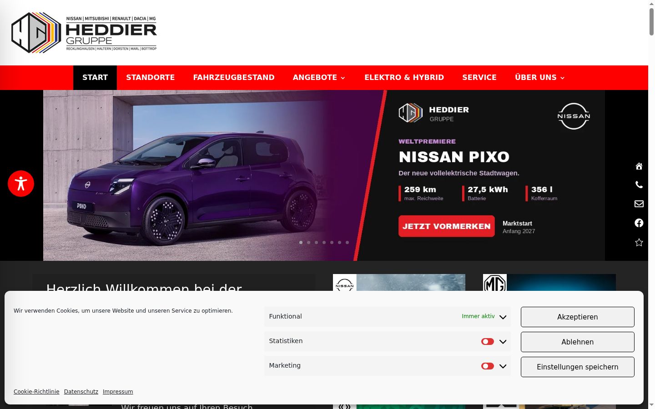Select the first carousel slide dot
Screen dimensions: 655x409
pos(301,242)
